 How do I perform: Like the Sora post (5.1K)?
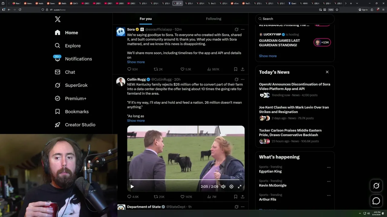(186, 69)
